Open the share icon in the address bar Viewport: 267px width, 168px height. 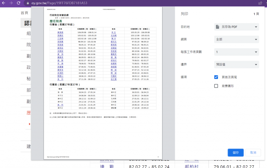260,3
